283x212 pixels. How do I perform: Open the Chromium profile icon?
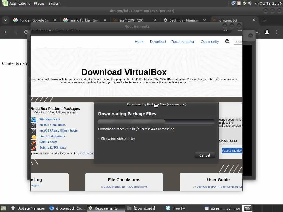click(267, 32)
